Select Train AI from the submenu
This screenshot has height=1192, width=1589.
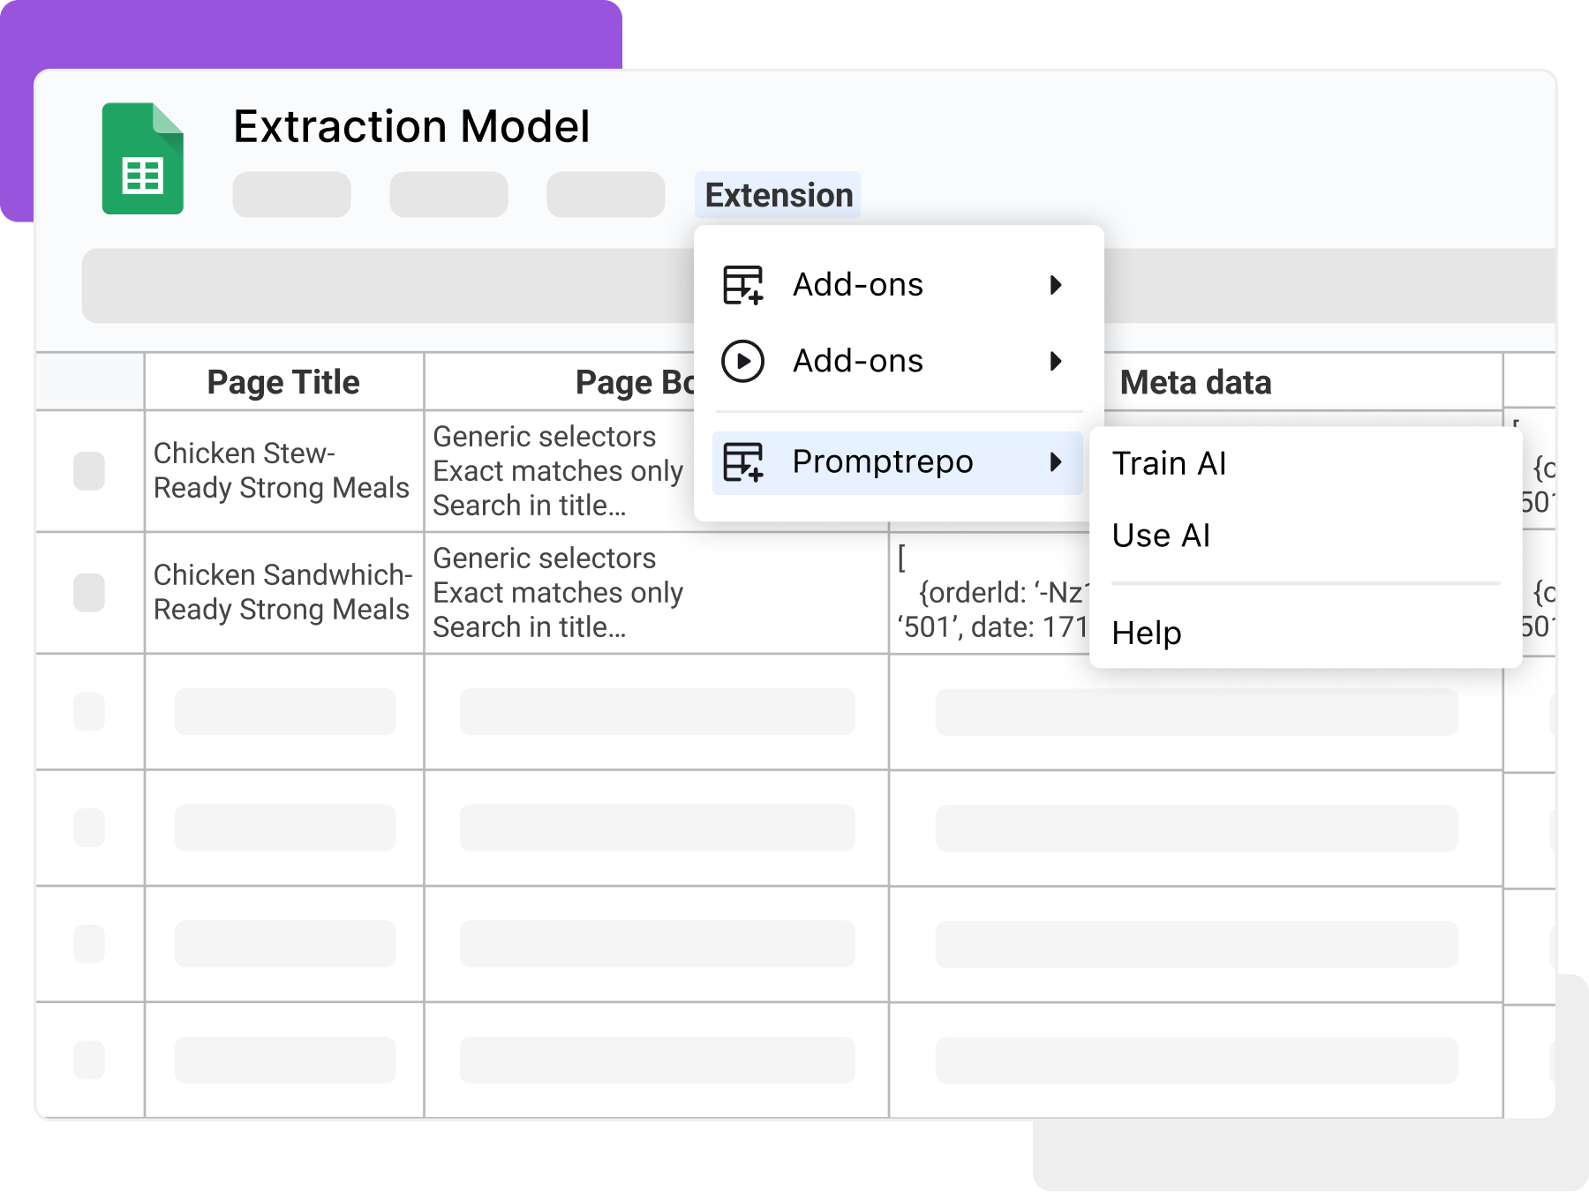(x=1169, y=463)
